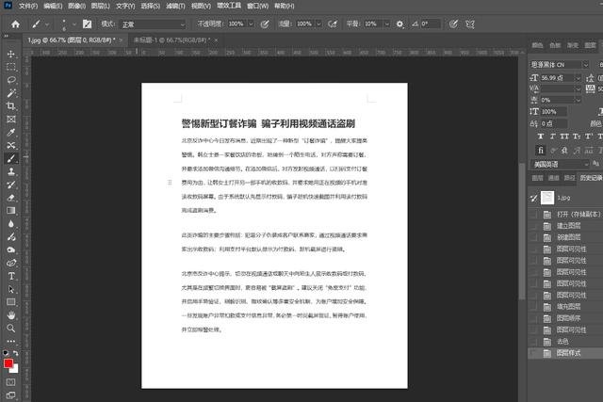This screenshot has height=402, width=603.
Task: Select the Zoom magnifier tool
Action: pos(11,329)
